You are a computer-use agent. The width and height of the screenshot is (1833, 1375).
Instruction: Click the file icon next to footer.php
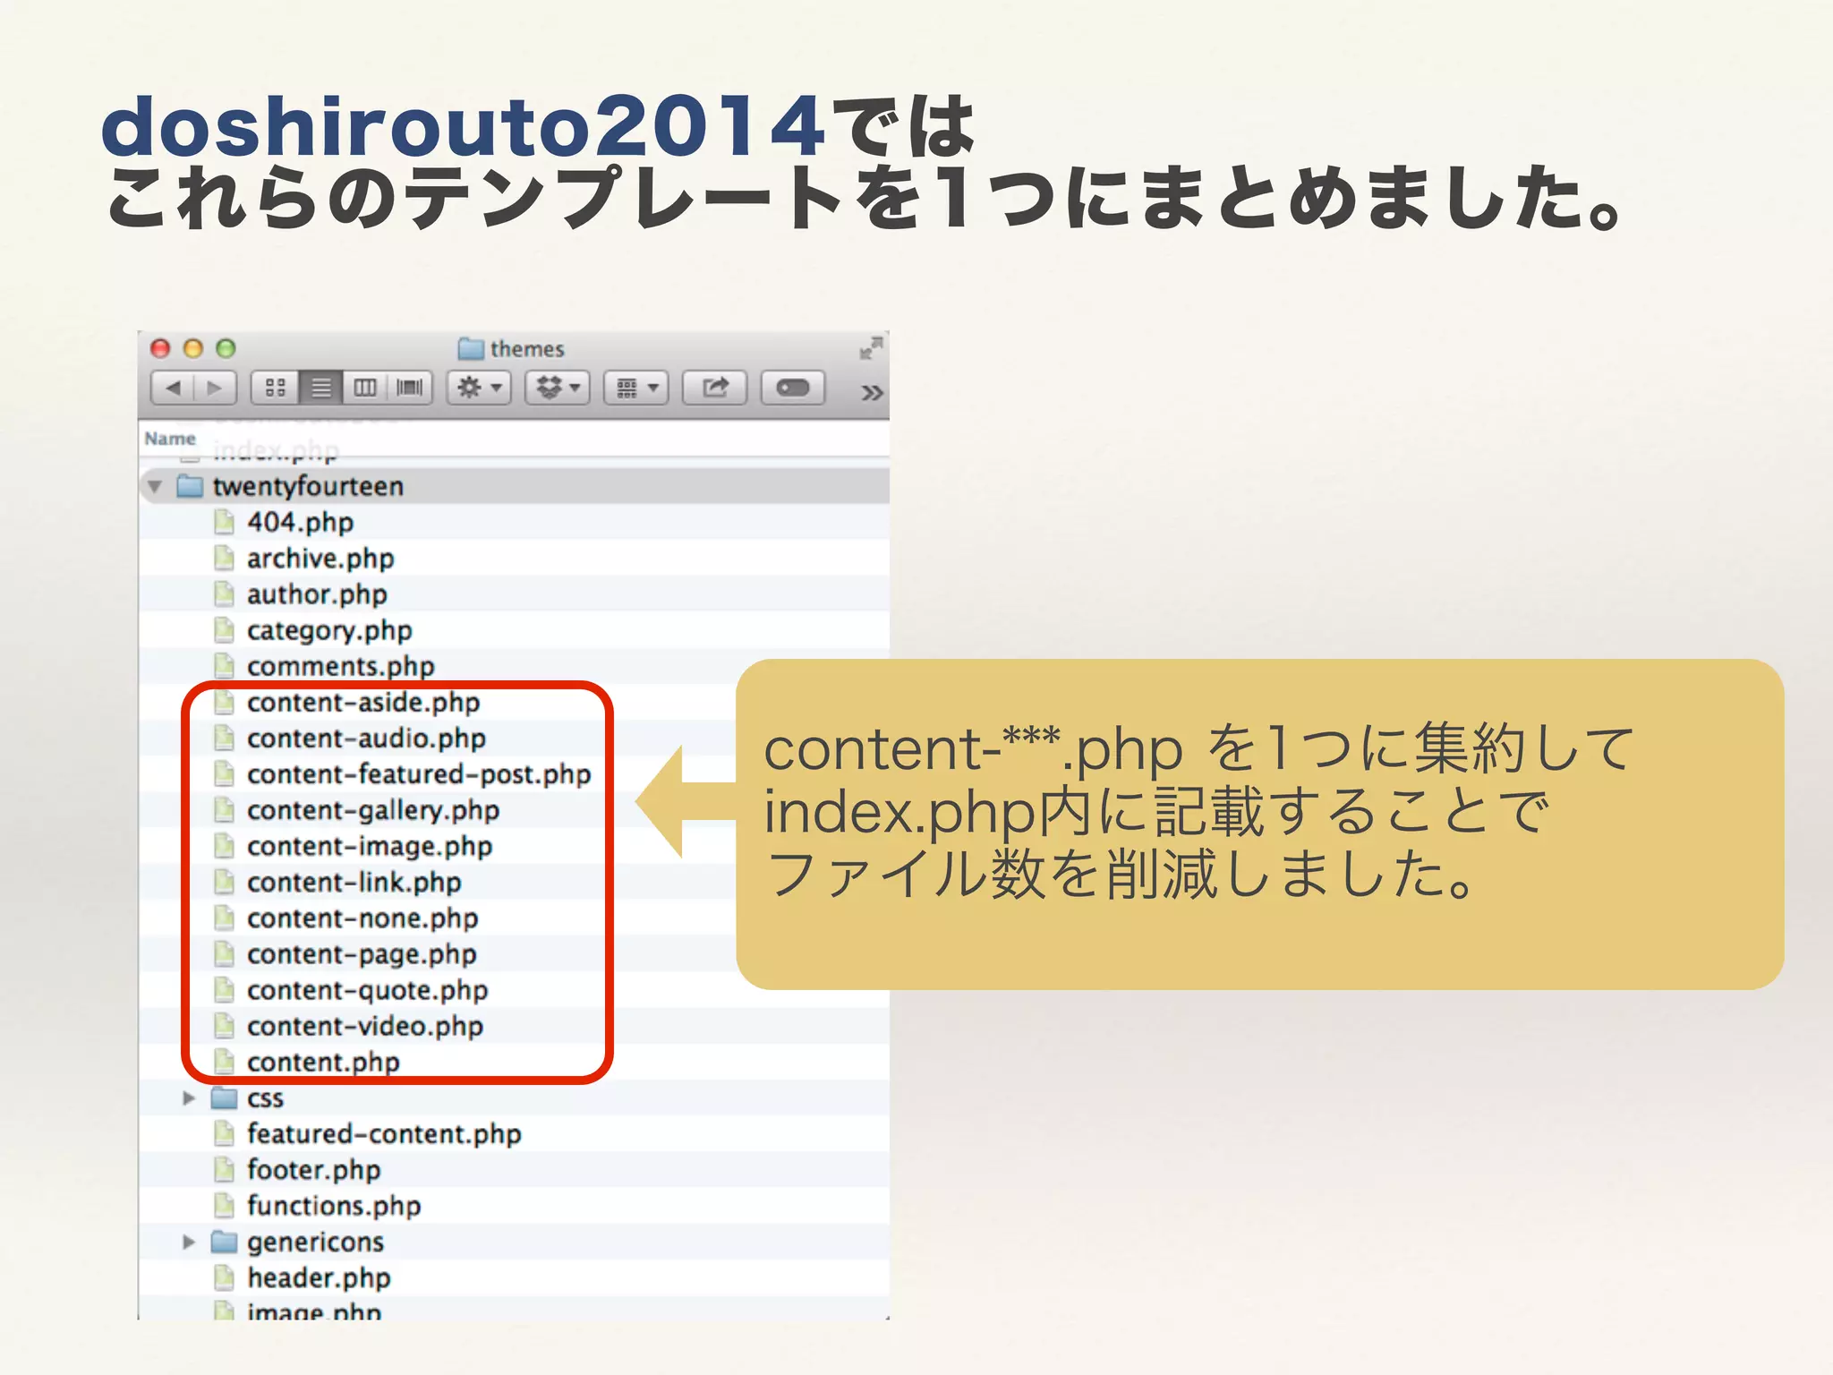click(x=225, y=1170)
